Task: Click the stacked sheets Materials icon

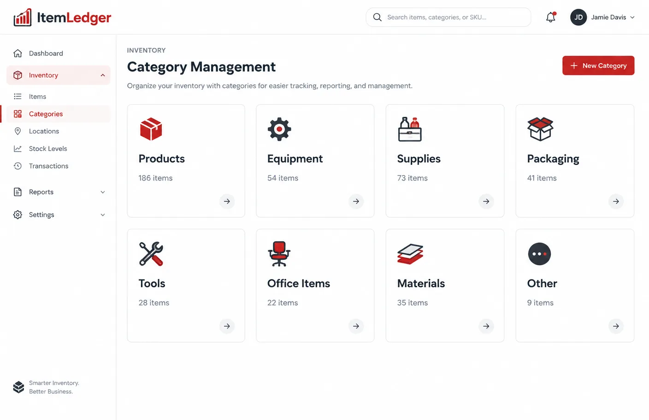Action: pyautogui.click(x=410, y=254)
